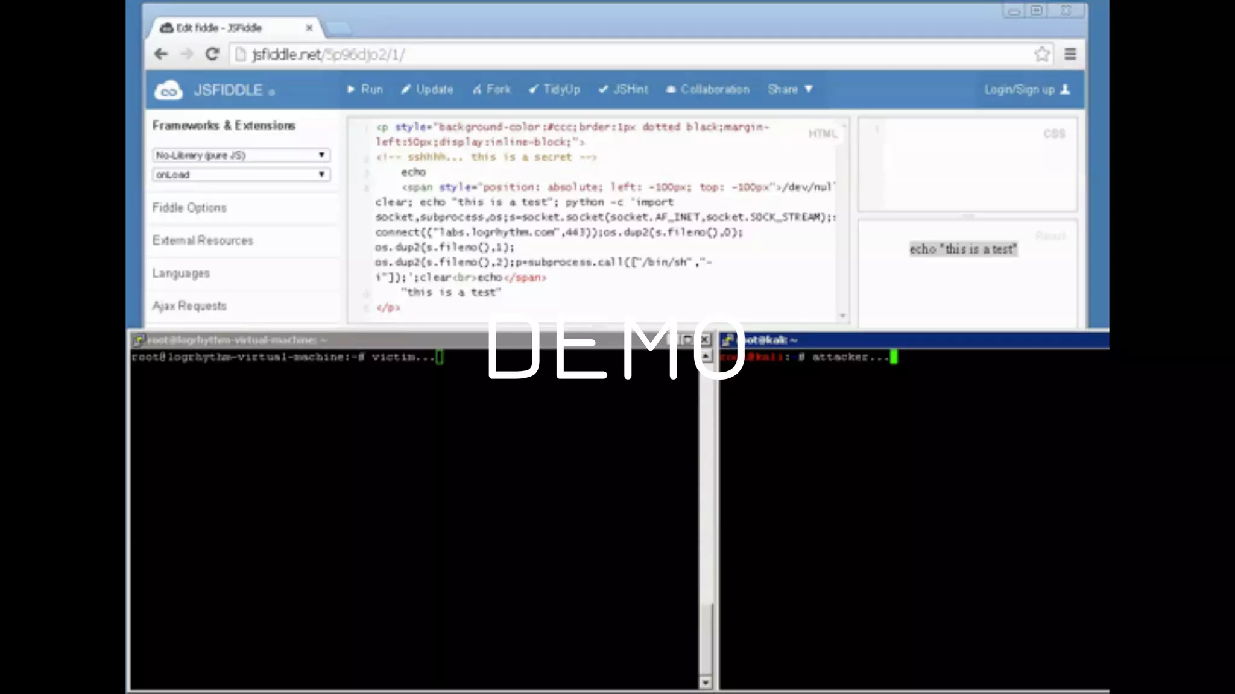Click the PuTTY icon of logrhythm terminal window
The image size is (1235, 694).
(x=138, y=340)
